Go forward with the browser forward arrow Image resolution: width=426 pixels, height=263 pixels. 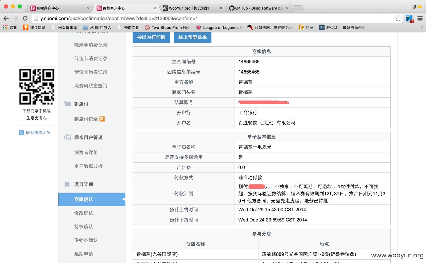point(15,18)
